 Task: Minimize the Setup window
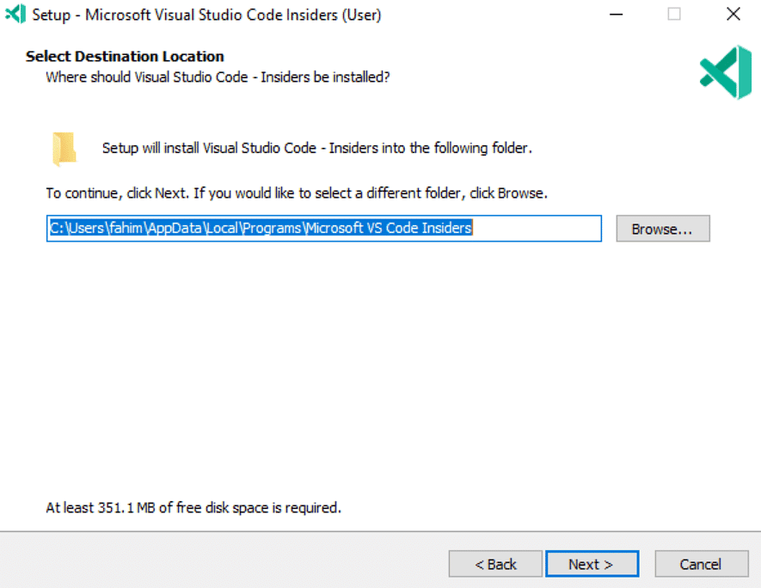click(616, 15)
